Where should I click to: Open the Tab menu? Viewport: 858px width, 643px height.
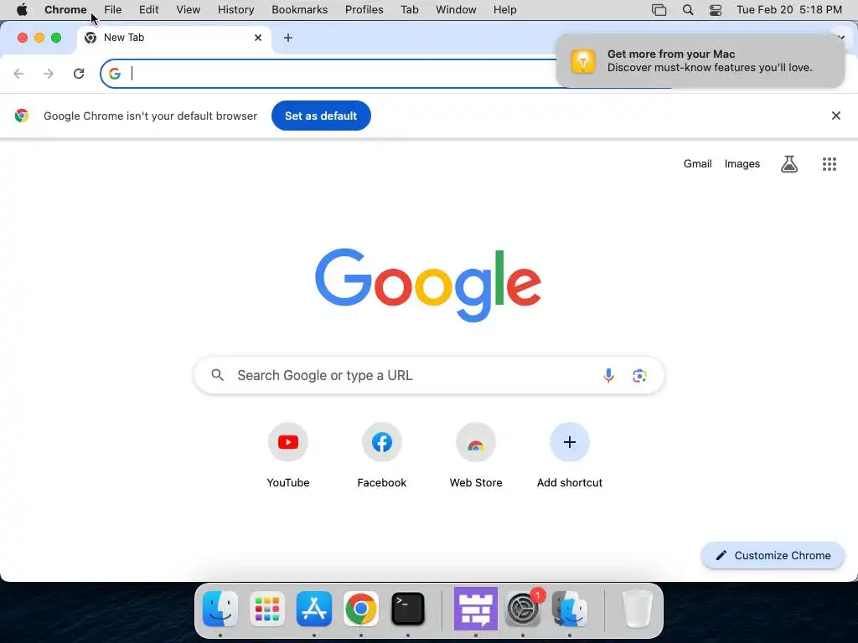[409, 10]
